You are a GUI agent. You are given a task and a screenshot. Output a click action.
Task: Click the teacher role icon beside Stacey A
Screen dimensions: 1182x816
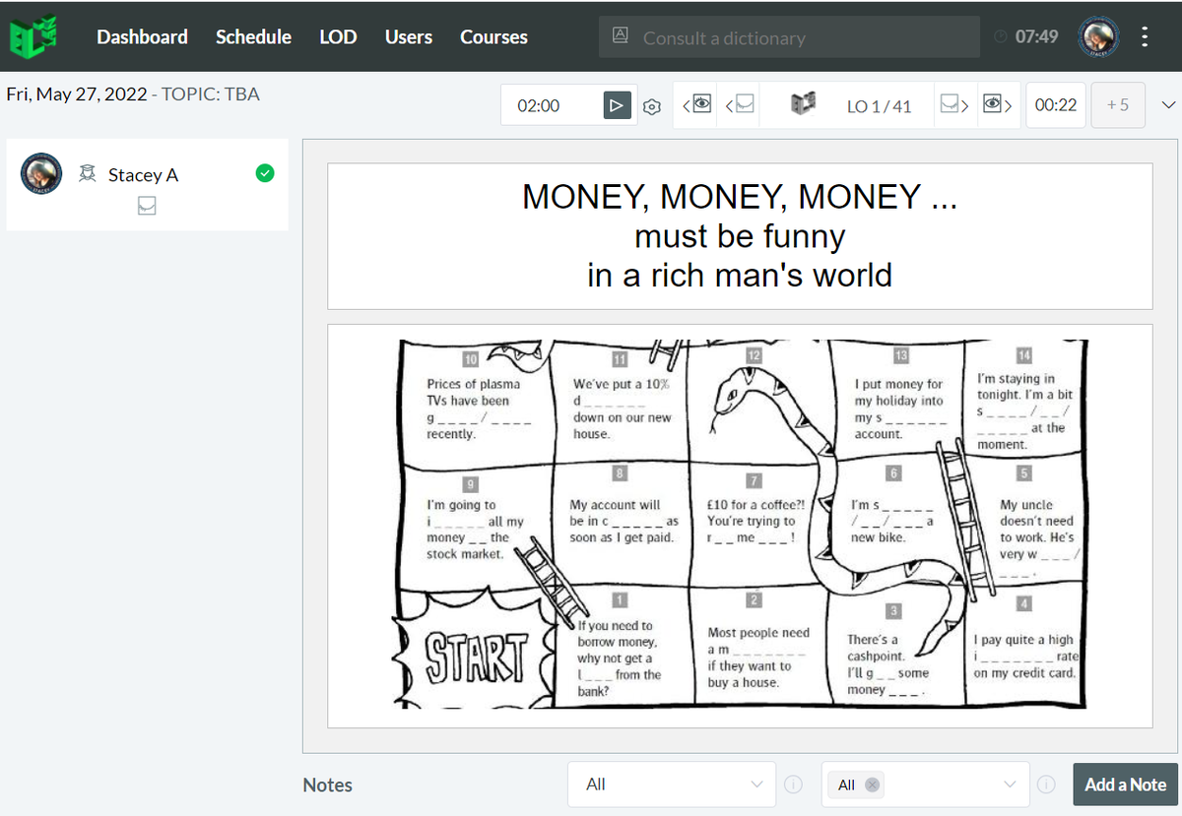[89, 174]
